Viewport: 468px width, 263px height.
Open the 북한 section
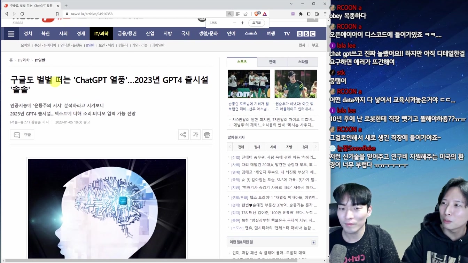pyautogui.click(x=46, y=34)
